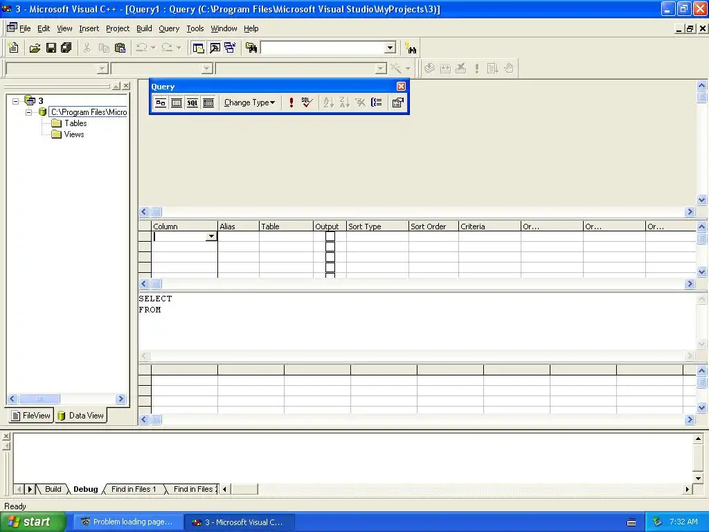Open the Insert menu

pos(89,28)
